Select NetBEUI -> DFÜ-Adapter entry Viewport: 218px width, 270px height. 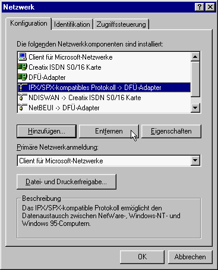pyautogui.click(x=104, y=108)
